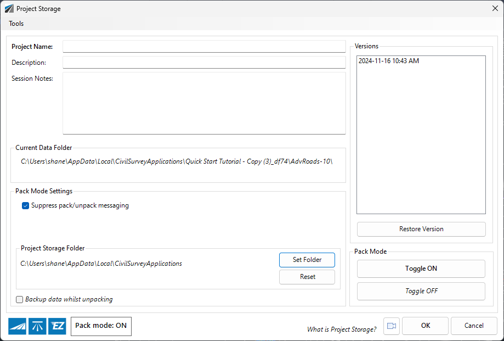Enable Backup data whilst unpacking checkbox
Image resolution: width=504 pixels, height=341 pixels.
click(20, 299)
